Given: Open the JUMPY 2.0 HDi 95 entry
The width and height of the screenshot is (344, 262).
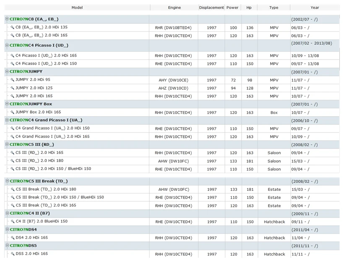Looking at the screenshot, I should [33, 80].
